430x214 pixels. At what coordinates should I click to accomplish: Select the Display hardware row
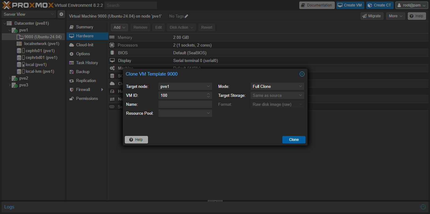click(x=269, y=60)
